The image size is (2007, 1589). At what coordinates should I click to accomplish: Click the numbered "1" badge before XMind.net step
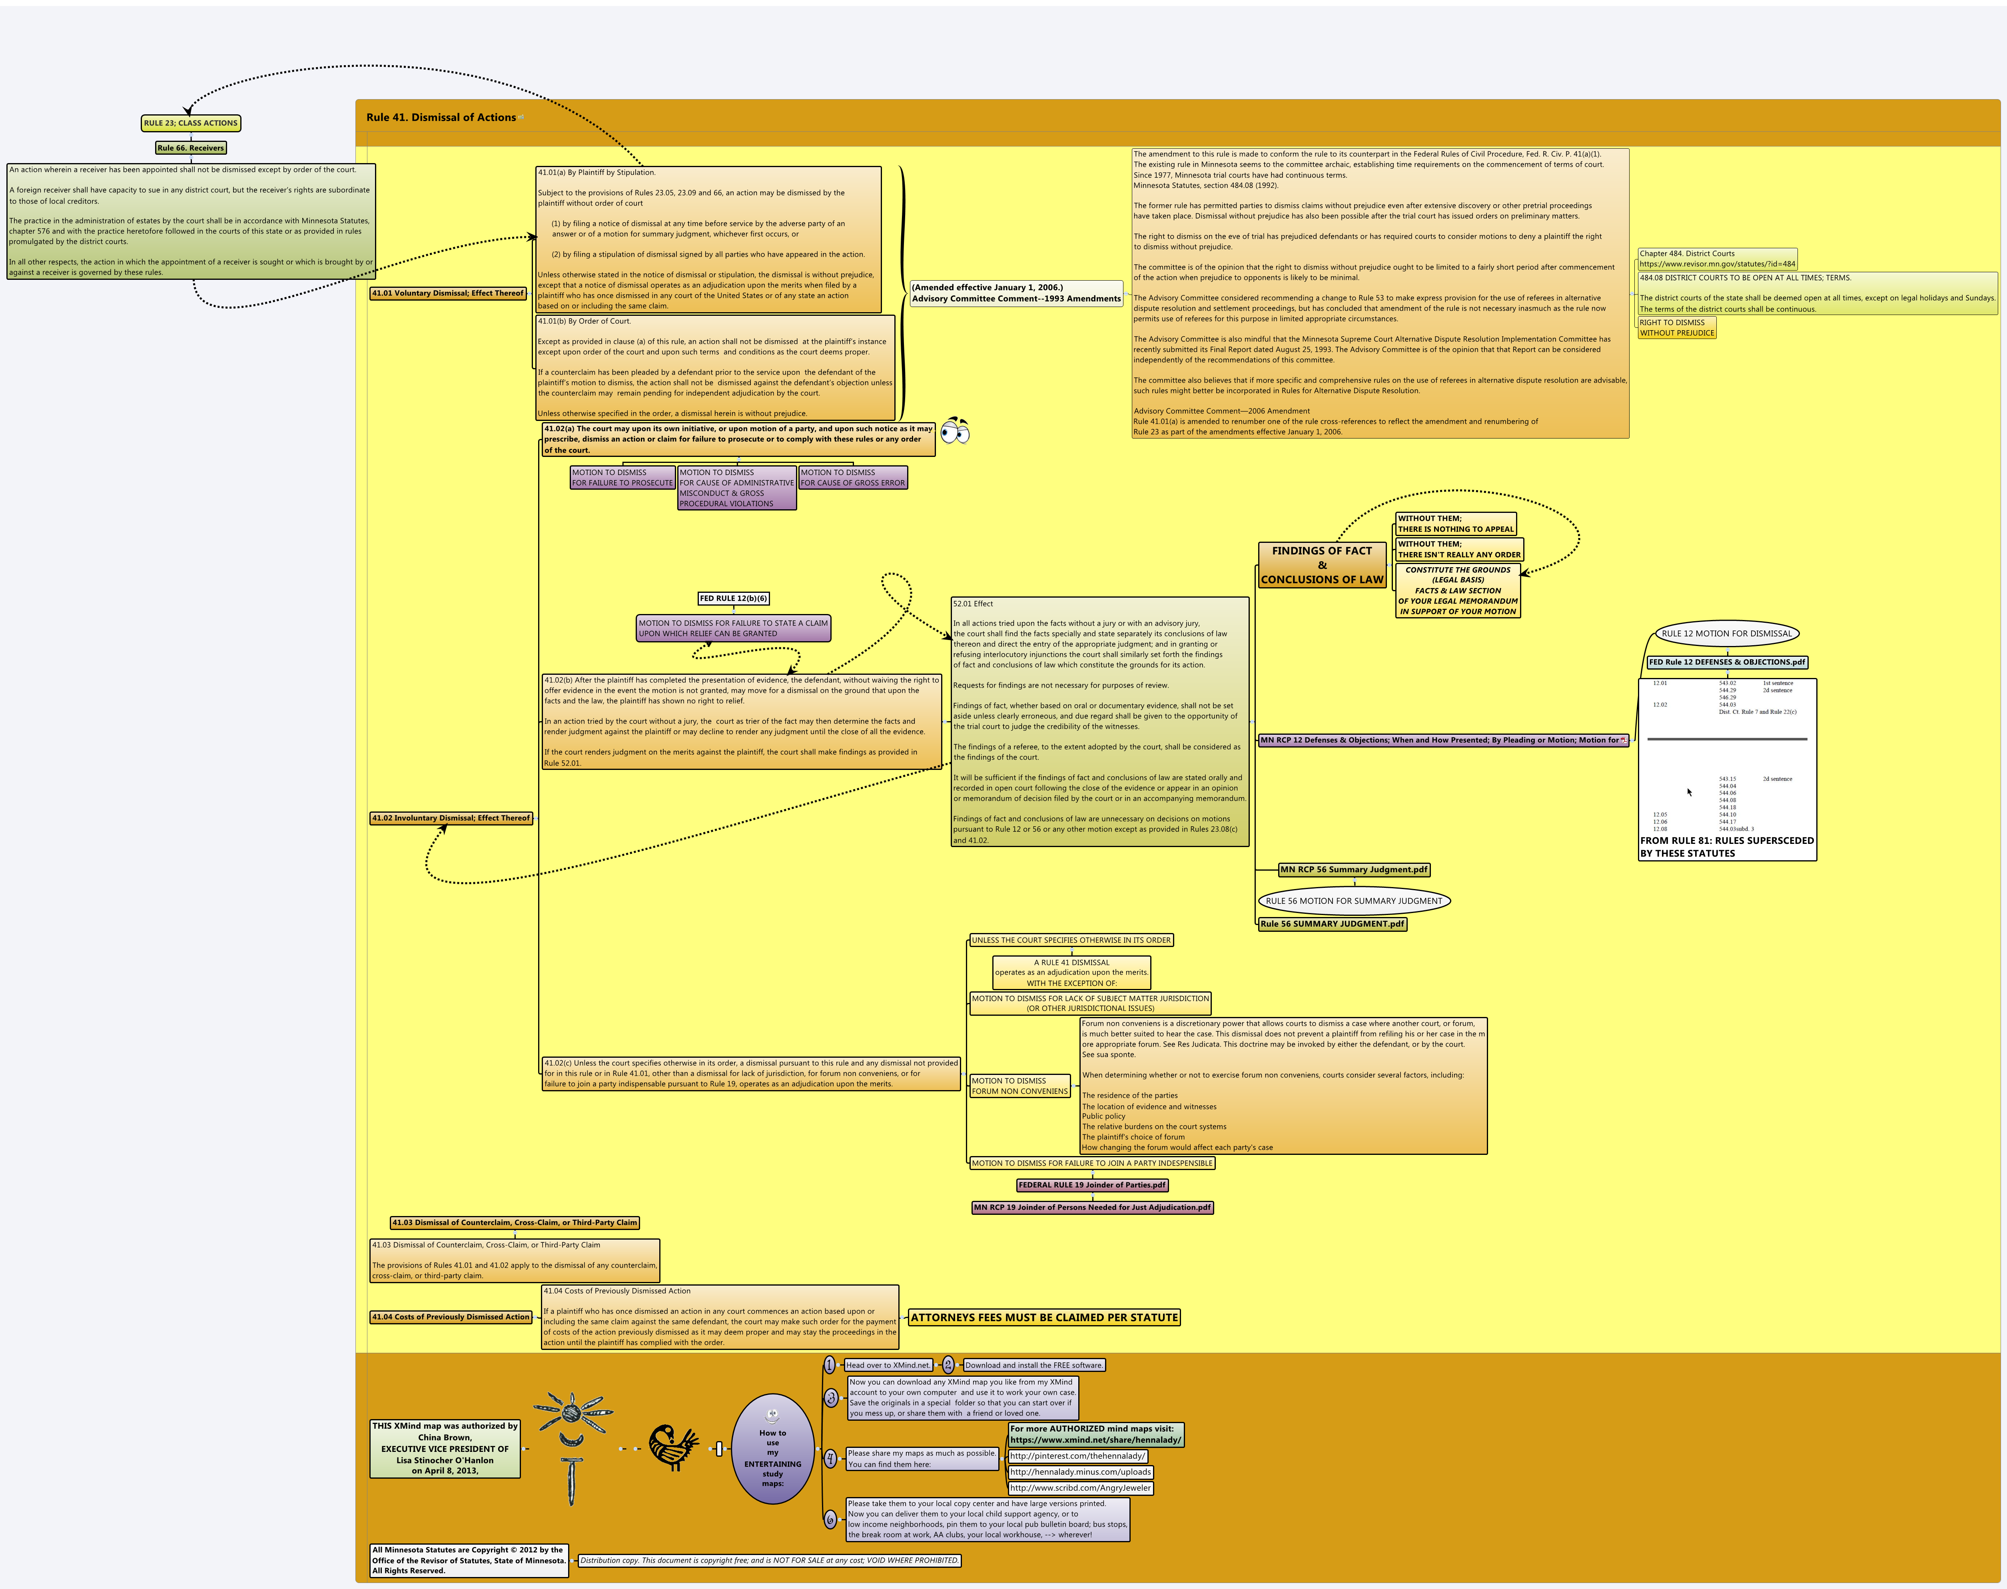pos(830,1365)
